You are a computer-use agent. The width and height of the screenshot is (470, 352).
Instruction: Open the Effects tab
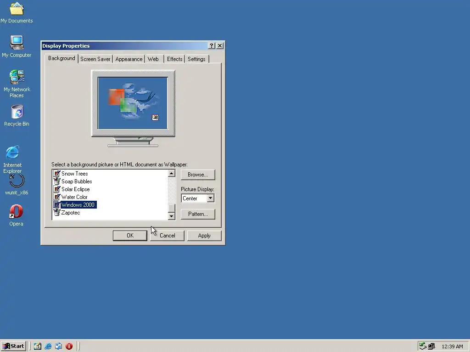pos(174,59)
